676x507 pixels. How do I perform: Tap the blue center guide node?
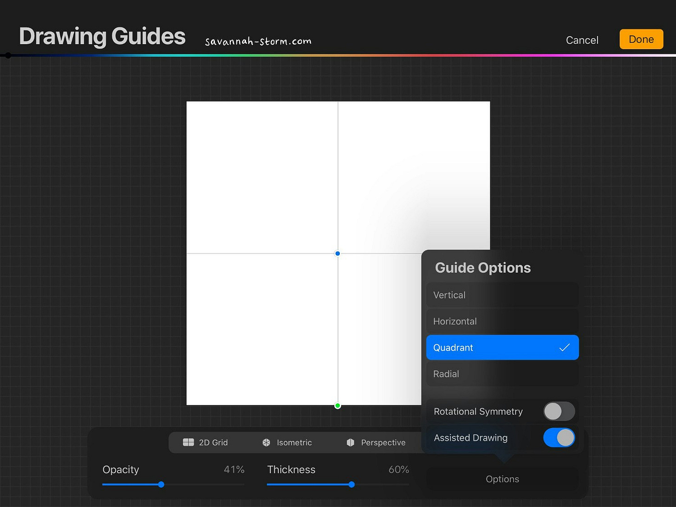338,253
